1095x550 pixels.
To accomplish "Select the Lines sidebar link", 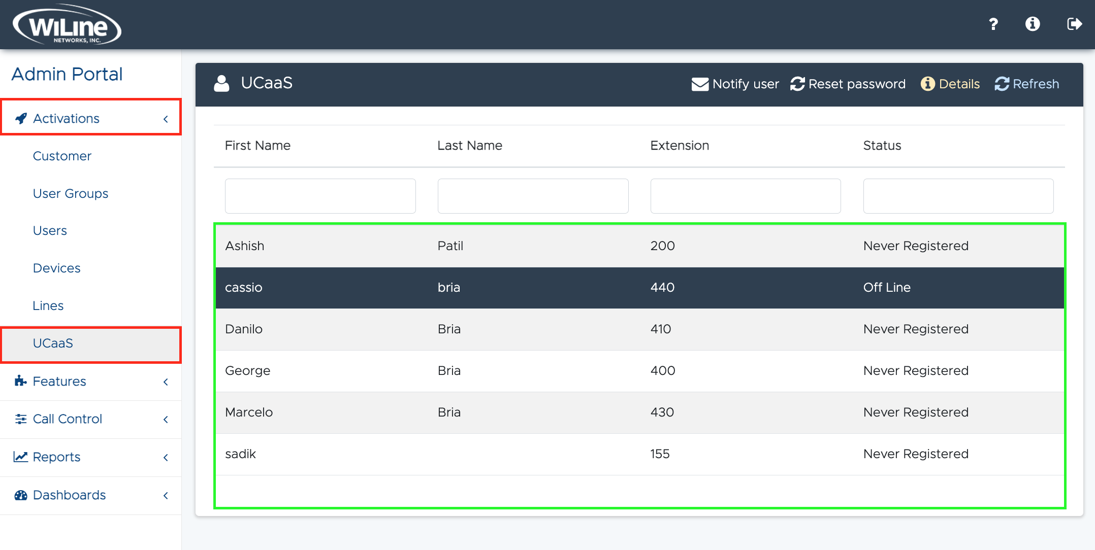I will point(48,306).
